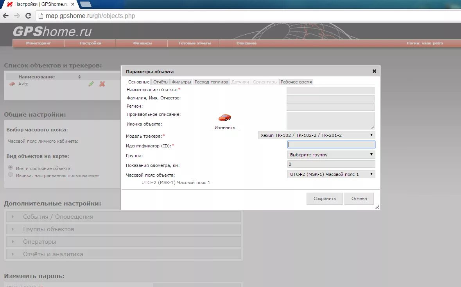
Task: Switch to the Рабочее время tab
Action: pyautogui.click(x=296, y=82)
